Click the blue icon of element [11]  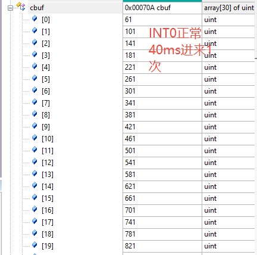(35, 150)
